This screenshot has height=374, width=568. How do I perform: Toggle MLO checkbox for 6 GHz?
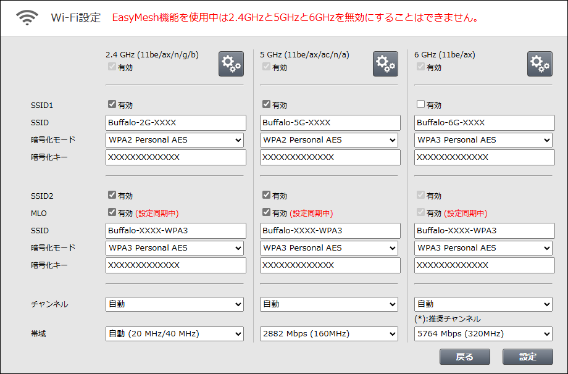point(420,212)
